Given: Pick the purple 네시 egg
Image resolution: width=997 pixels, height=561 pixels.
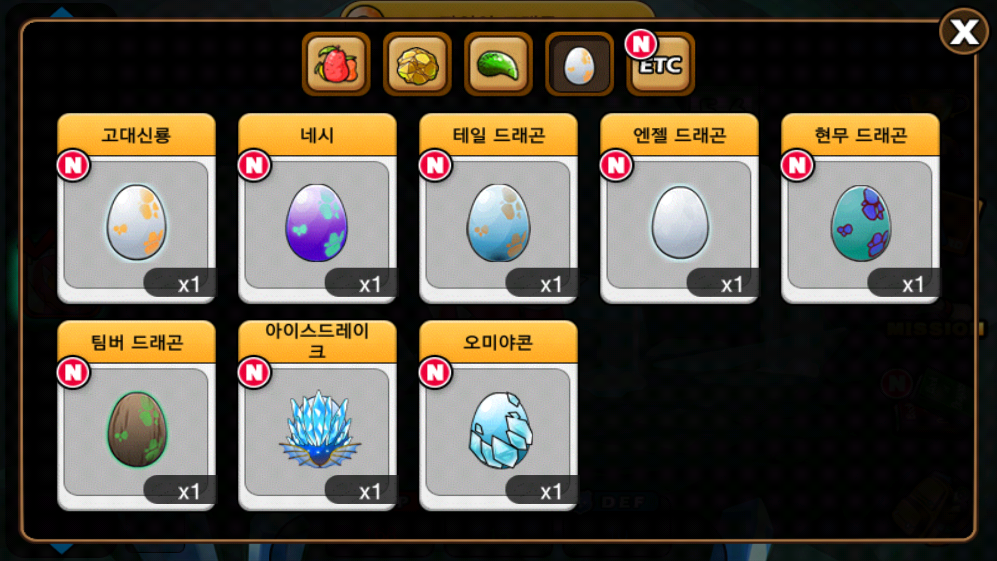Looking at the screenshot, I should click(317, 222).
